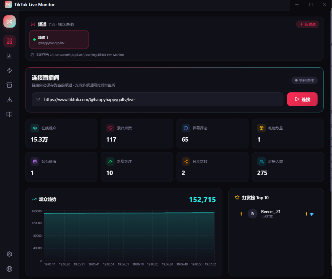The width and height of the screenshot is (332, 279).
Task: Click the live broadcast logo in sidebar
Action: click(x=10, y=22)
